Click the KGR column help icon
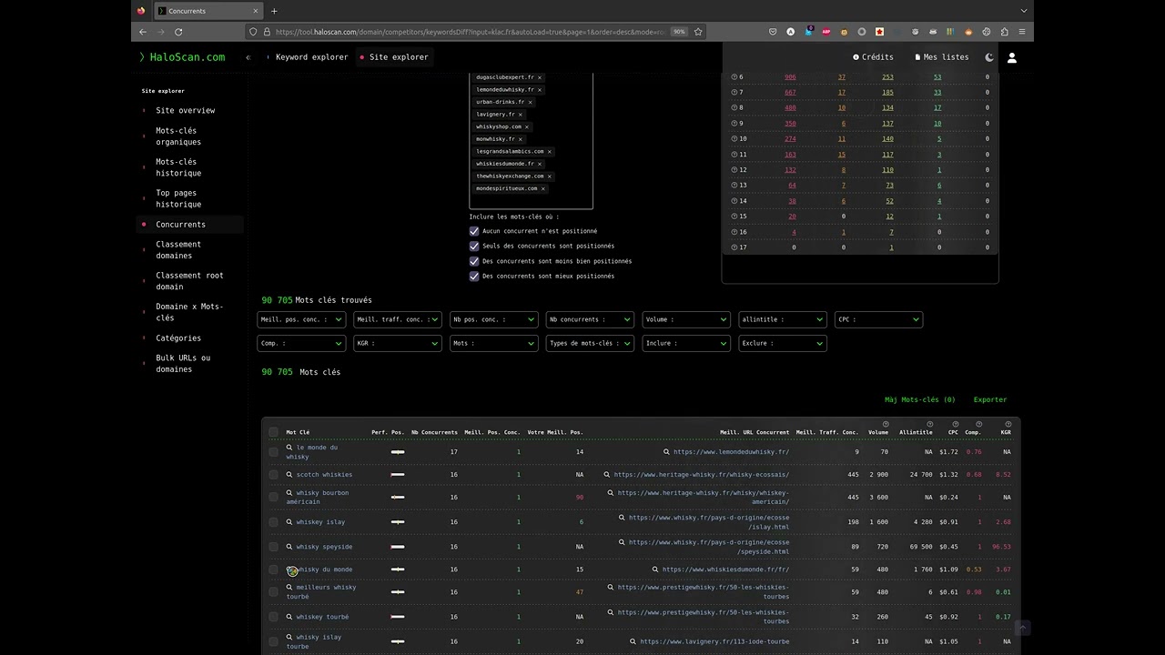1165x655 pixels. 1008,424
